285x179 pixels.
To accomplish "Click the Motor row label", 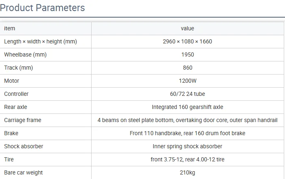I will [x=11, y=81].
